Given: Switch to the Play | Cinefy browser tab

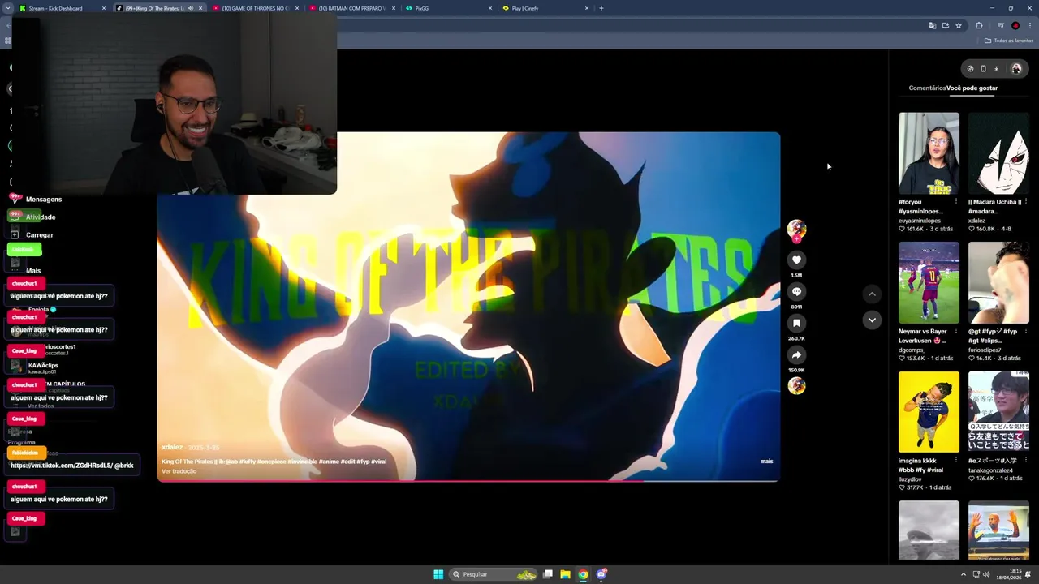Looking at the screenshot, I should (545, 8).
